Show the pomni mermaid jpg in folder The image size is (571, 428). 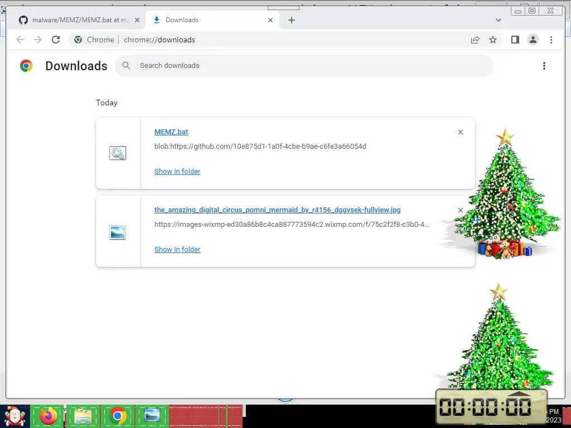[177, 249]
